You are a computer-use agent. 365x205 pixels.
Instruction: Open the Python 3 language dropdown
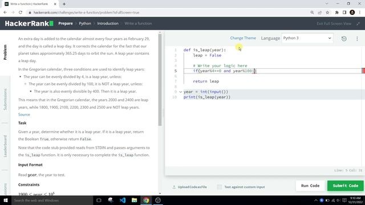coord(307,38)
